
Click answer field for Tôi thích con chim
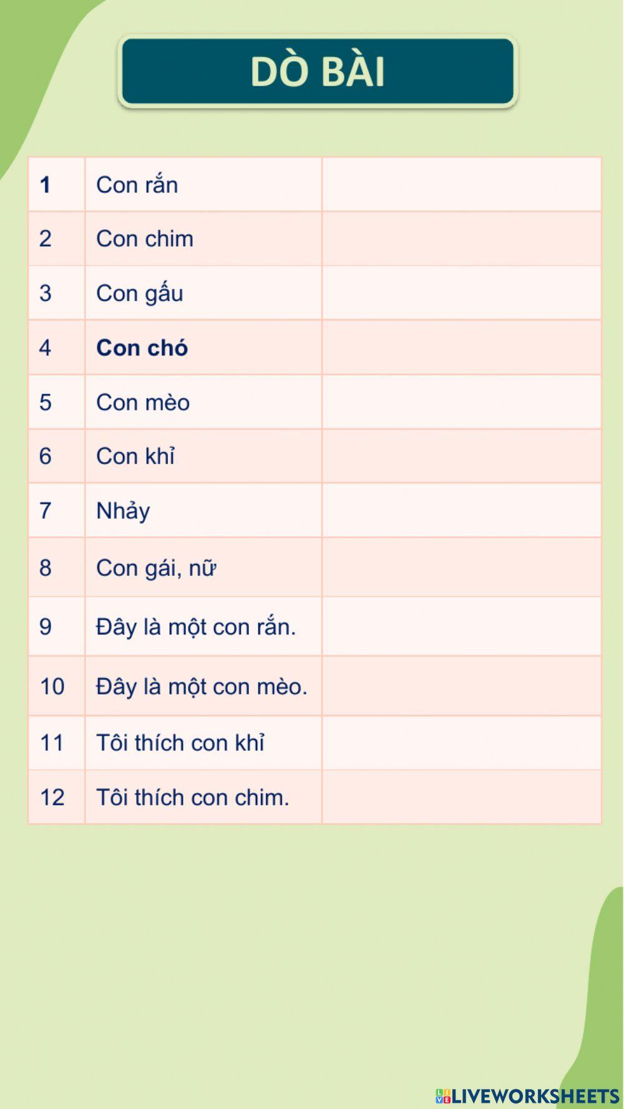click(462, 797)
